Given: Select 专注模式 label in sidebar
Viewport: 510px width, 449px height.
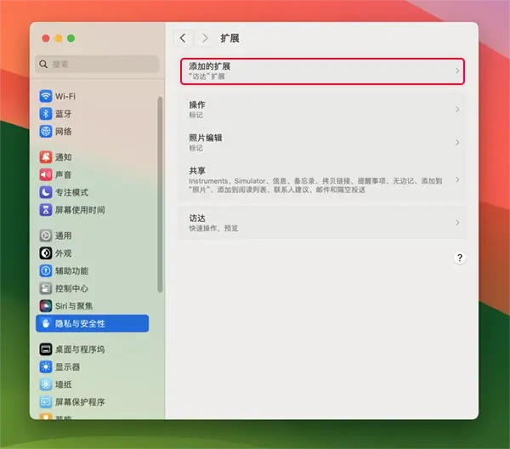Looking at the screenshot, I should (71, 192).
